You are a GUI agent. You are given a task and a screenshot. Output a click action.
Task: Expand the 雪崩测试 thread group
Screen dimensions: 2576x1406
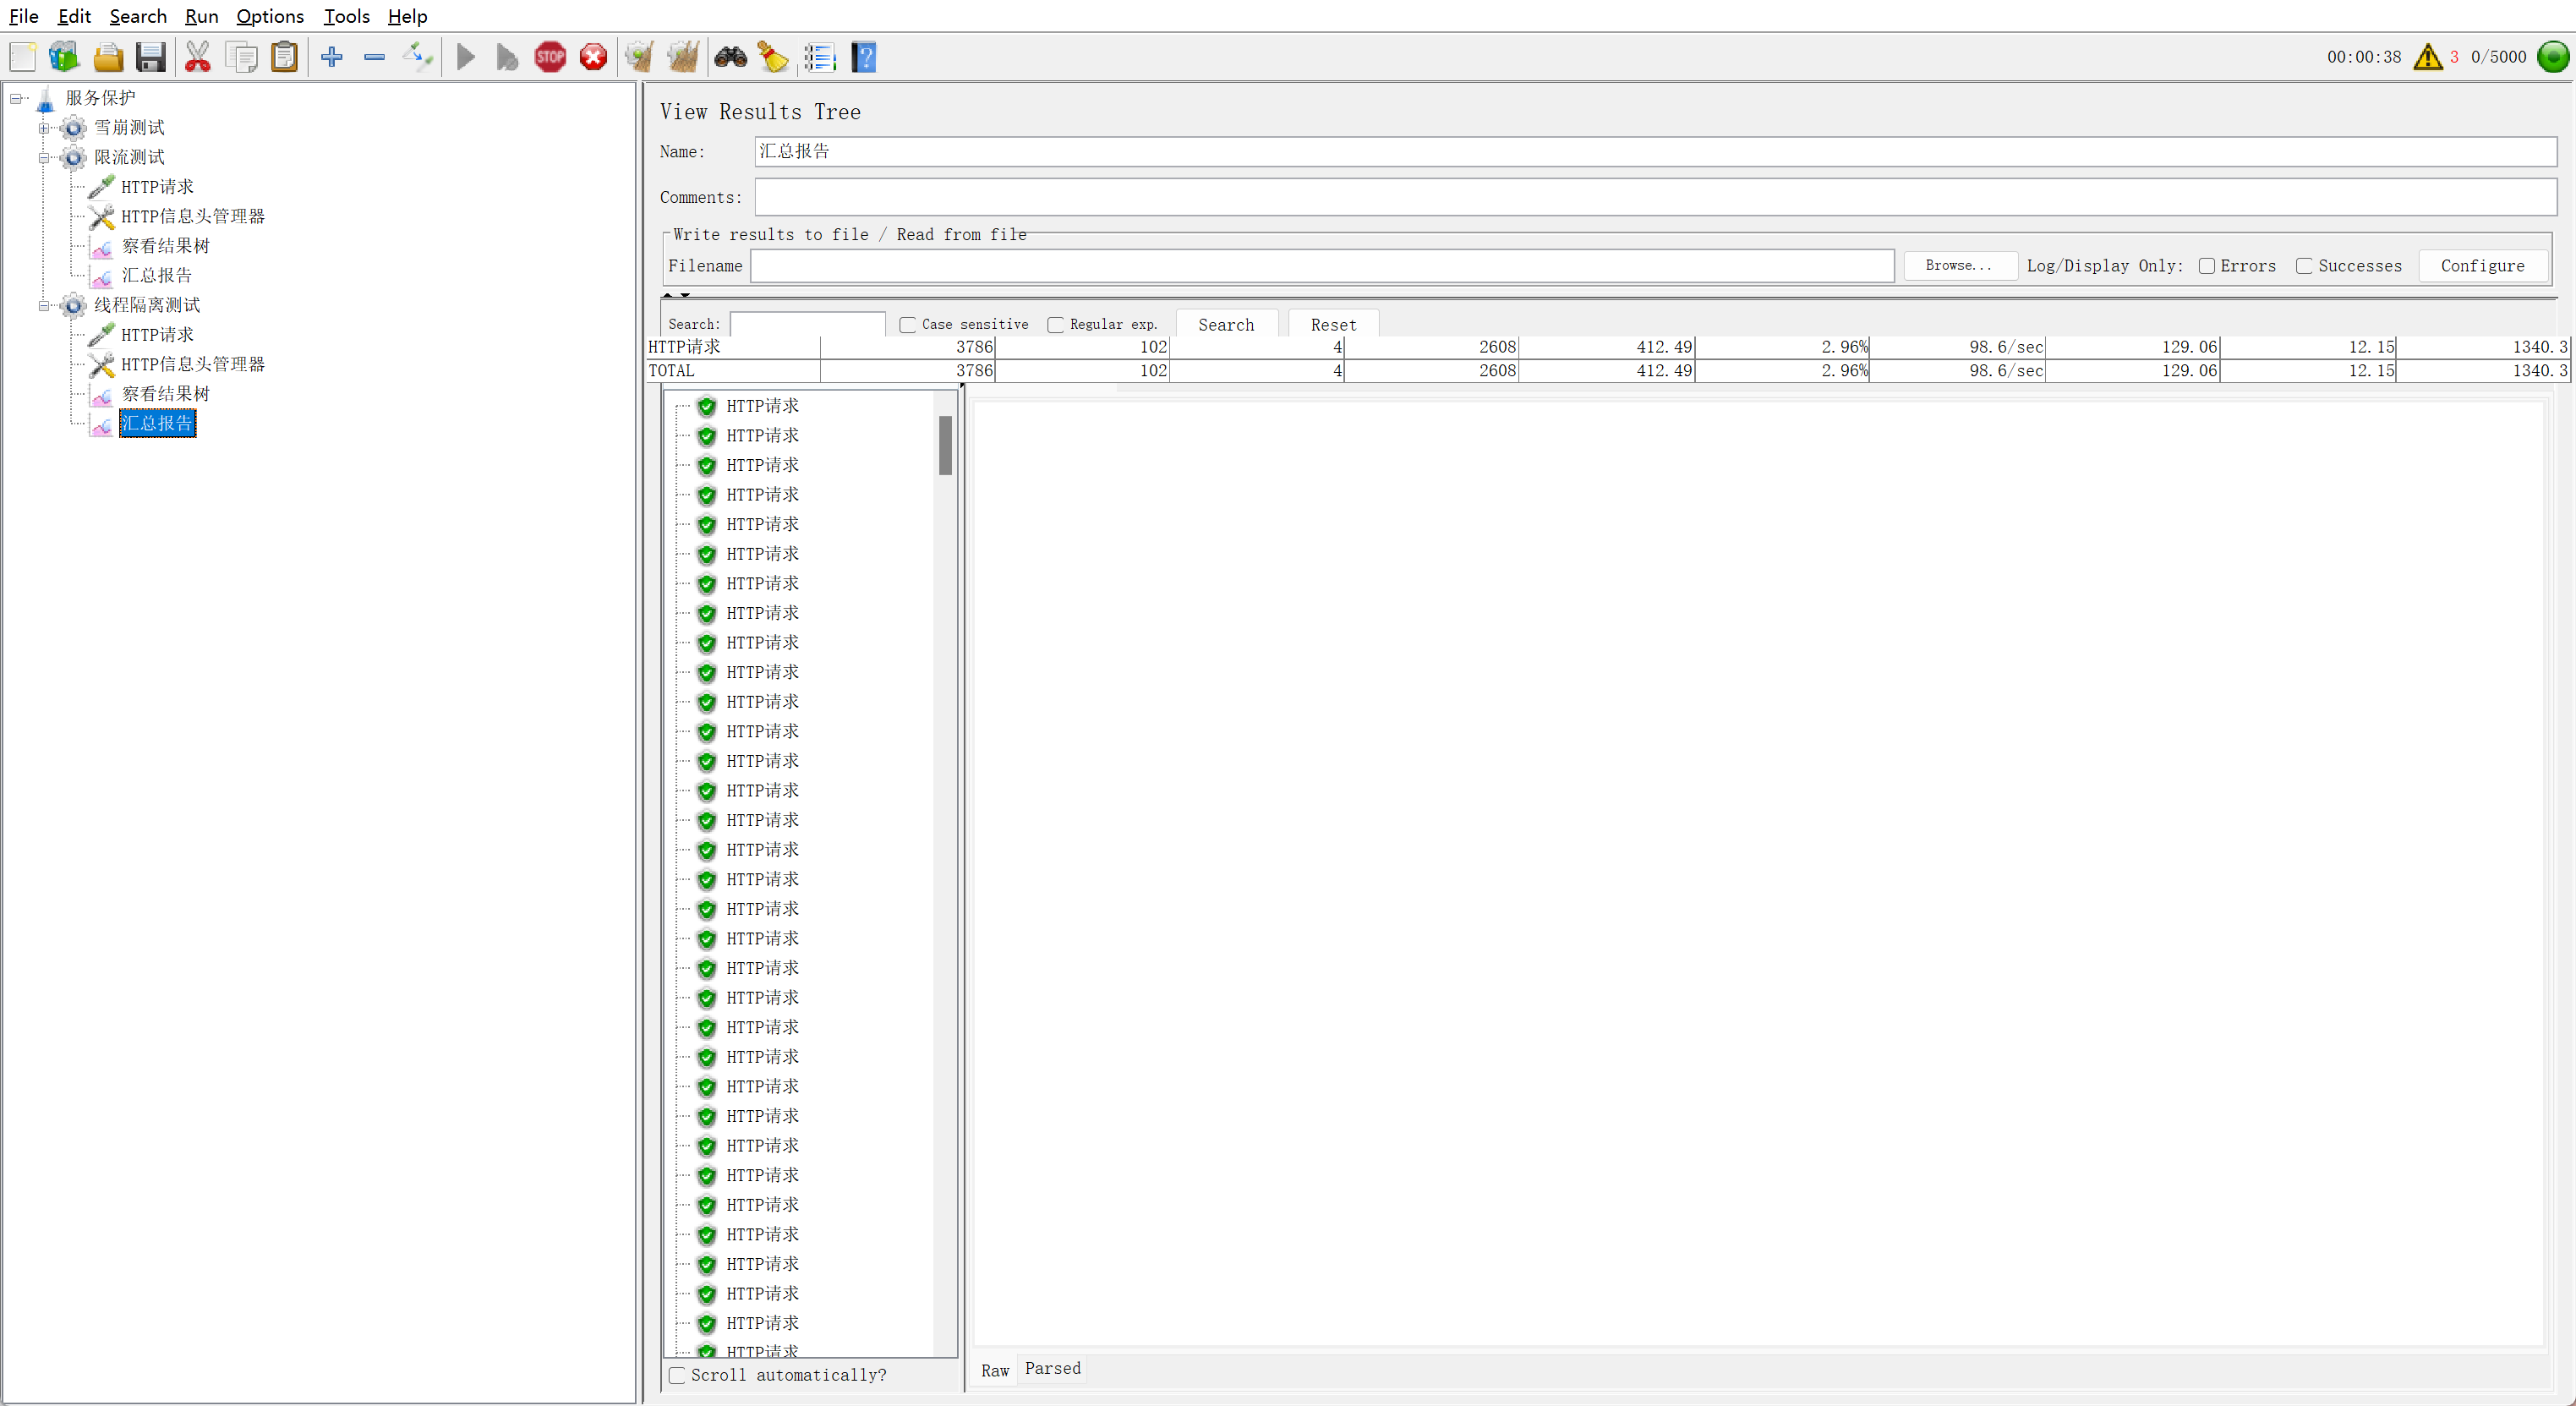coord(44,128)
